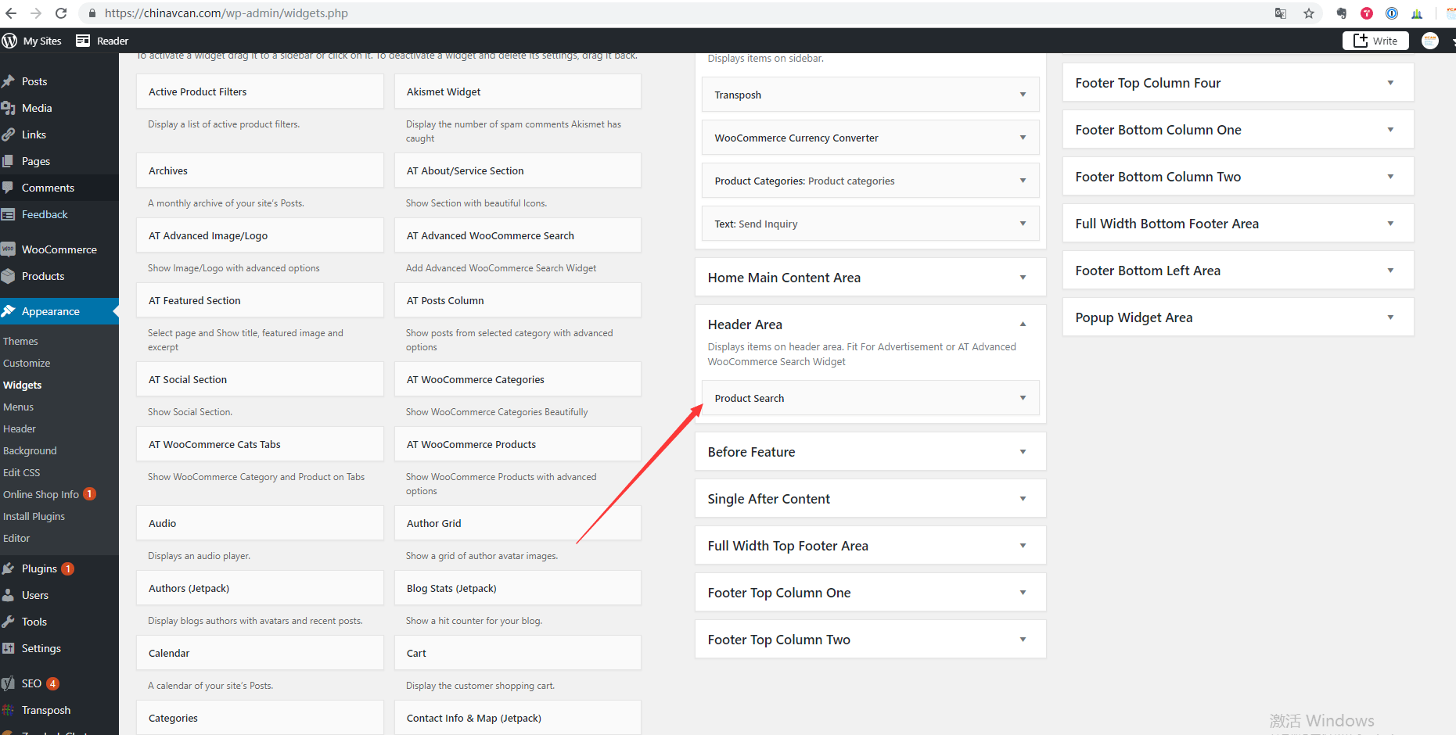This screenshot has width=1456, height=735.
Task: Click the Posts pin icon in sidebar
Action: point(9,81)
